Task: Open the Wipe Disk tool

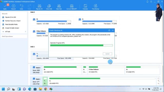Action: tap(59, 7)
